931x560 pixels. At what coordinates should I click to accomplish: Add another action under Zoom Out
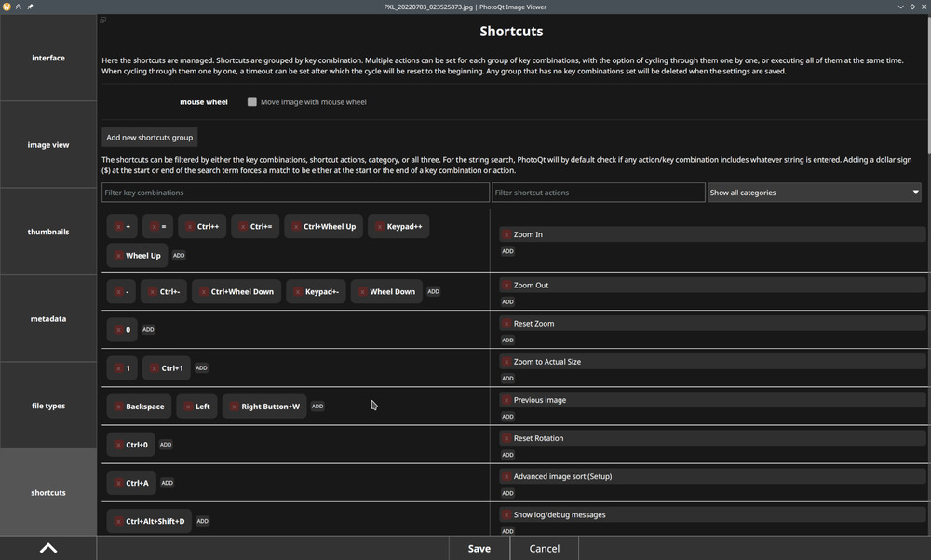coord(507,302)
